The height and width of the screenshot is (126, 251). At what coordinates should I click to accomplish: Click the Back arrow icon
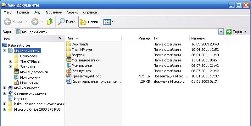pyautogui.click(x=7, y=22)
